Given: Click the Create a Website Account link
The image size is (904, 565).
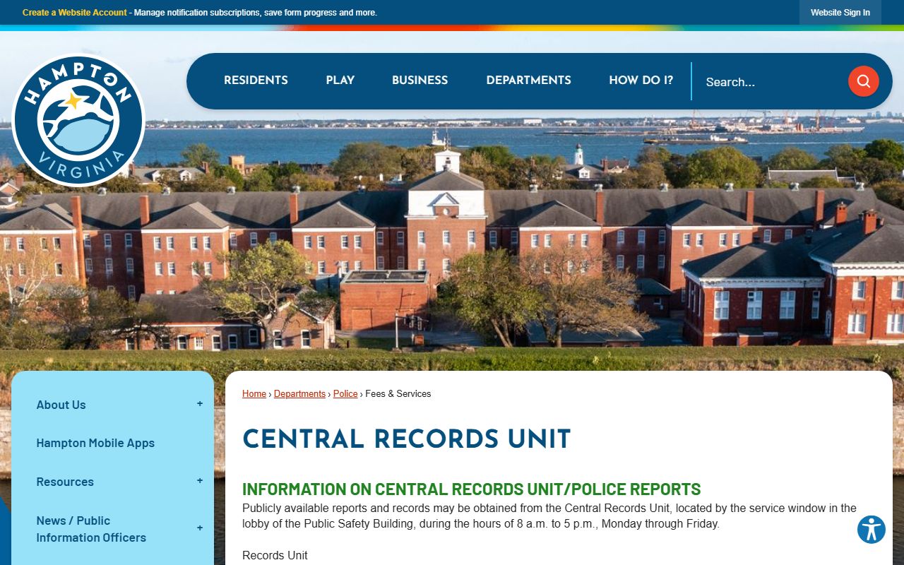Looking at the screenshot, I should click(75, 13).
